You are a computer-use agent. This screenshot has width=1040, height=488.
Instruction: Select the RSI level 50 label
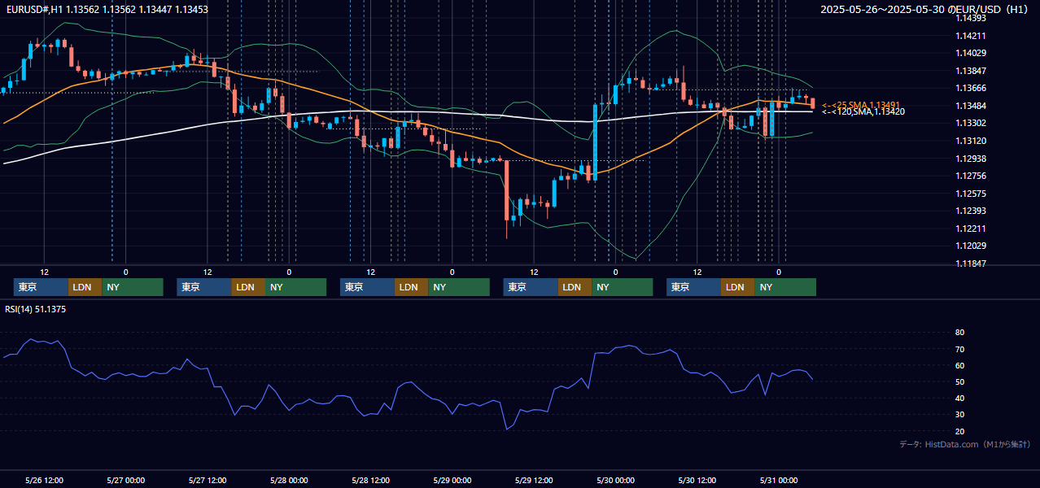959,381
